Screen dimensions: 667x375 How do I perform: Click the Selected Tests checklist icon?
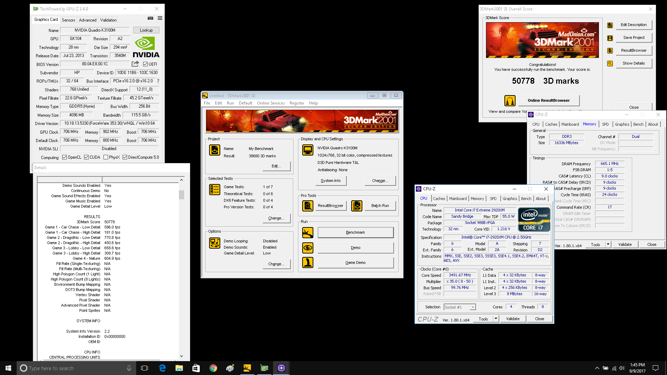[215, 190]
